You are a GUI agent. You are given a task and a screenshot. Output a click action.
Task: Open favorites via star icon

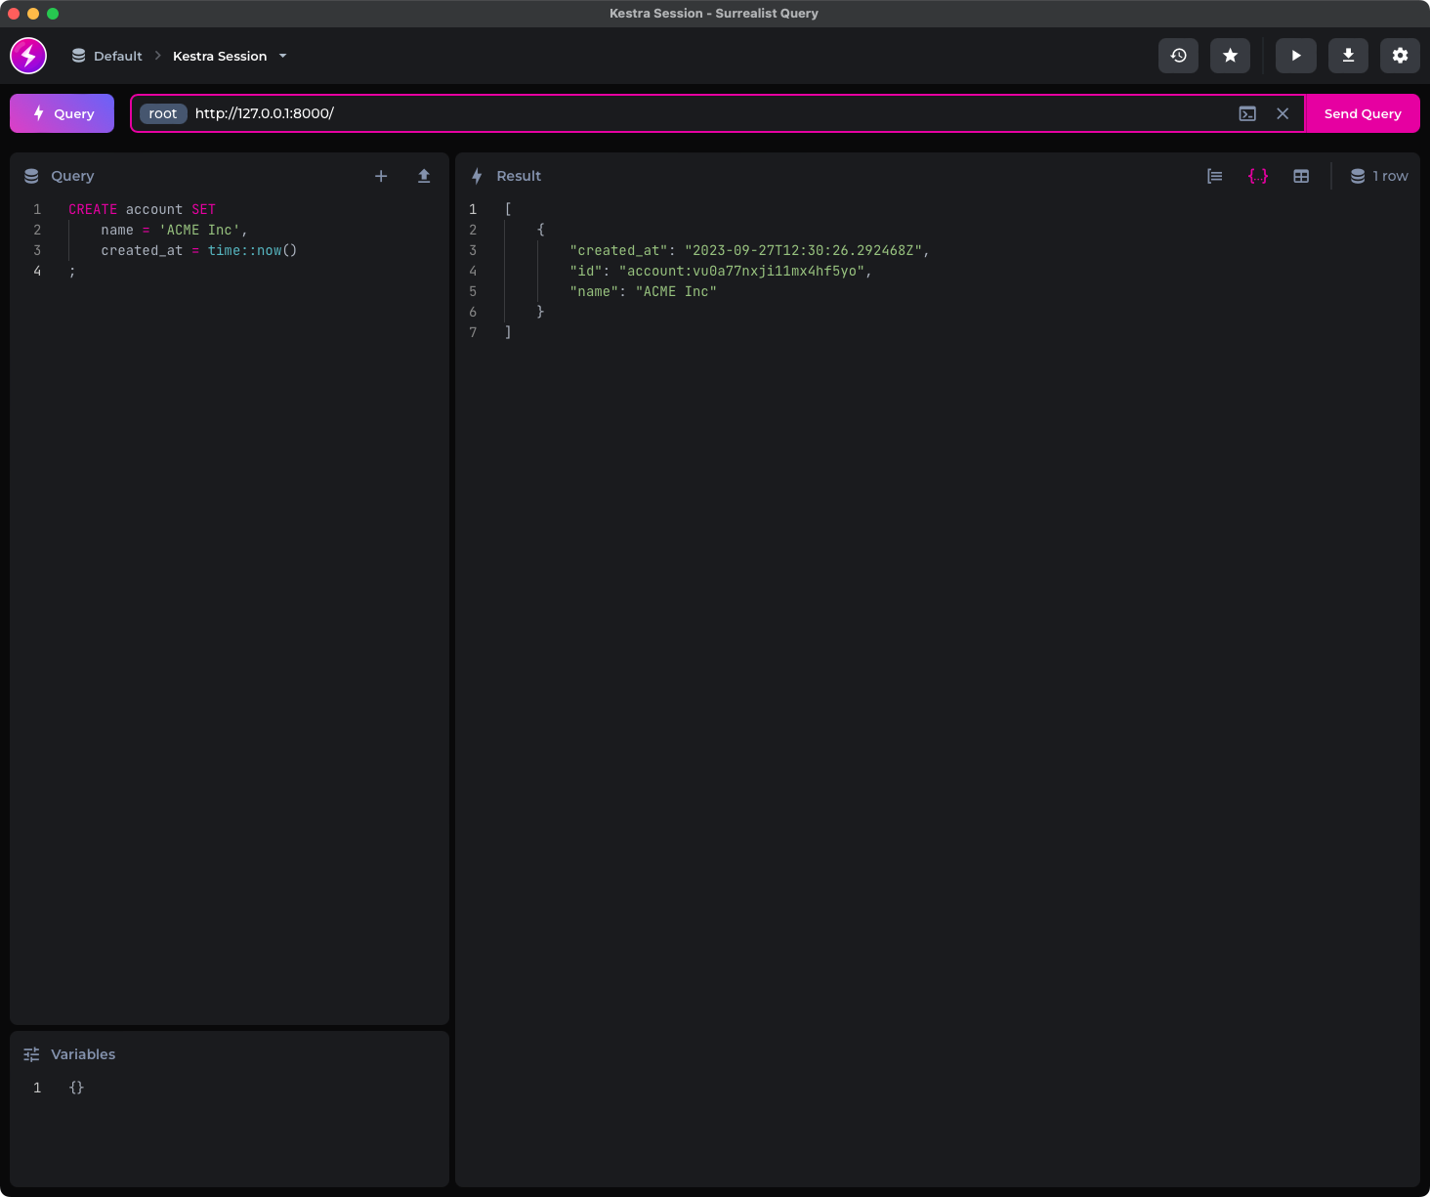point(1230,56)
